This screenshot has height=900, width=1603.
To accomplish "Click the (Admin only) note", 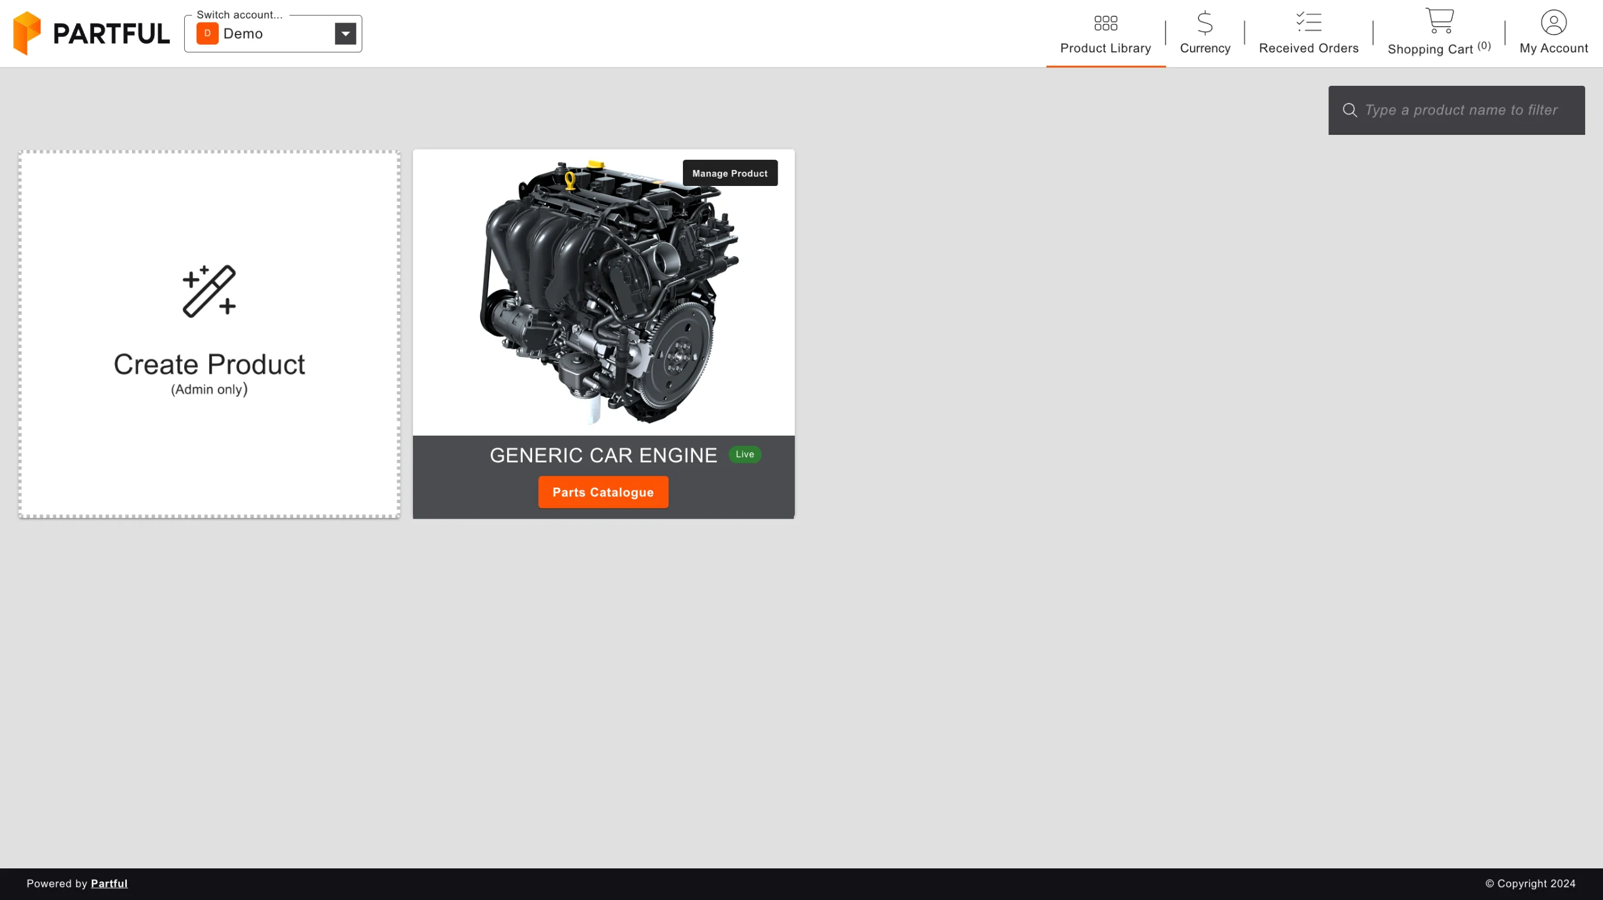I will [209, 389].
